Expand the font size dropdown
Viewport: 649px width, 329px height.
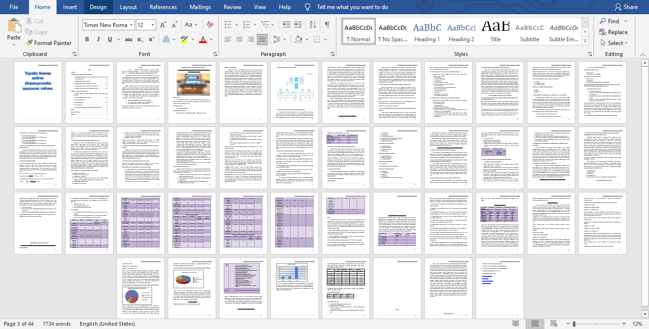pos(153,25)
